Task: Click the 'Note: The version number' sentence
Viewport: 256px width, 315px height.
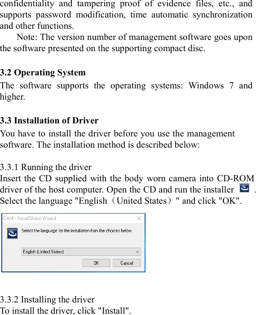Action: click(x=126, y=43)
